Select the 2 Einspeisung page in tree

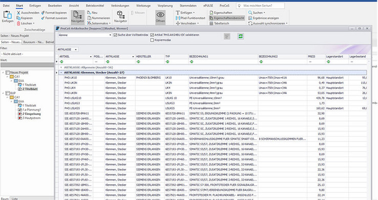pyautogui.click(x=32, y=114)
